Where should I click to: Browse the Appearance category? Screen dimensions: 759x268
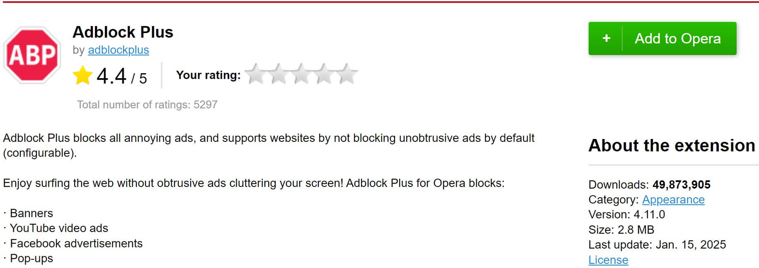point(673,199)
